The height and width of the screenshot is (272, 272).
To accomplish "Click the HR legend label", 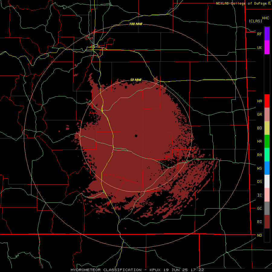I will tap(259, 141).
